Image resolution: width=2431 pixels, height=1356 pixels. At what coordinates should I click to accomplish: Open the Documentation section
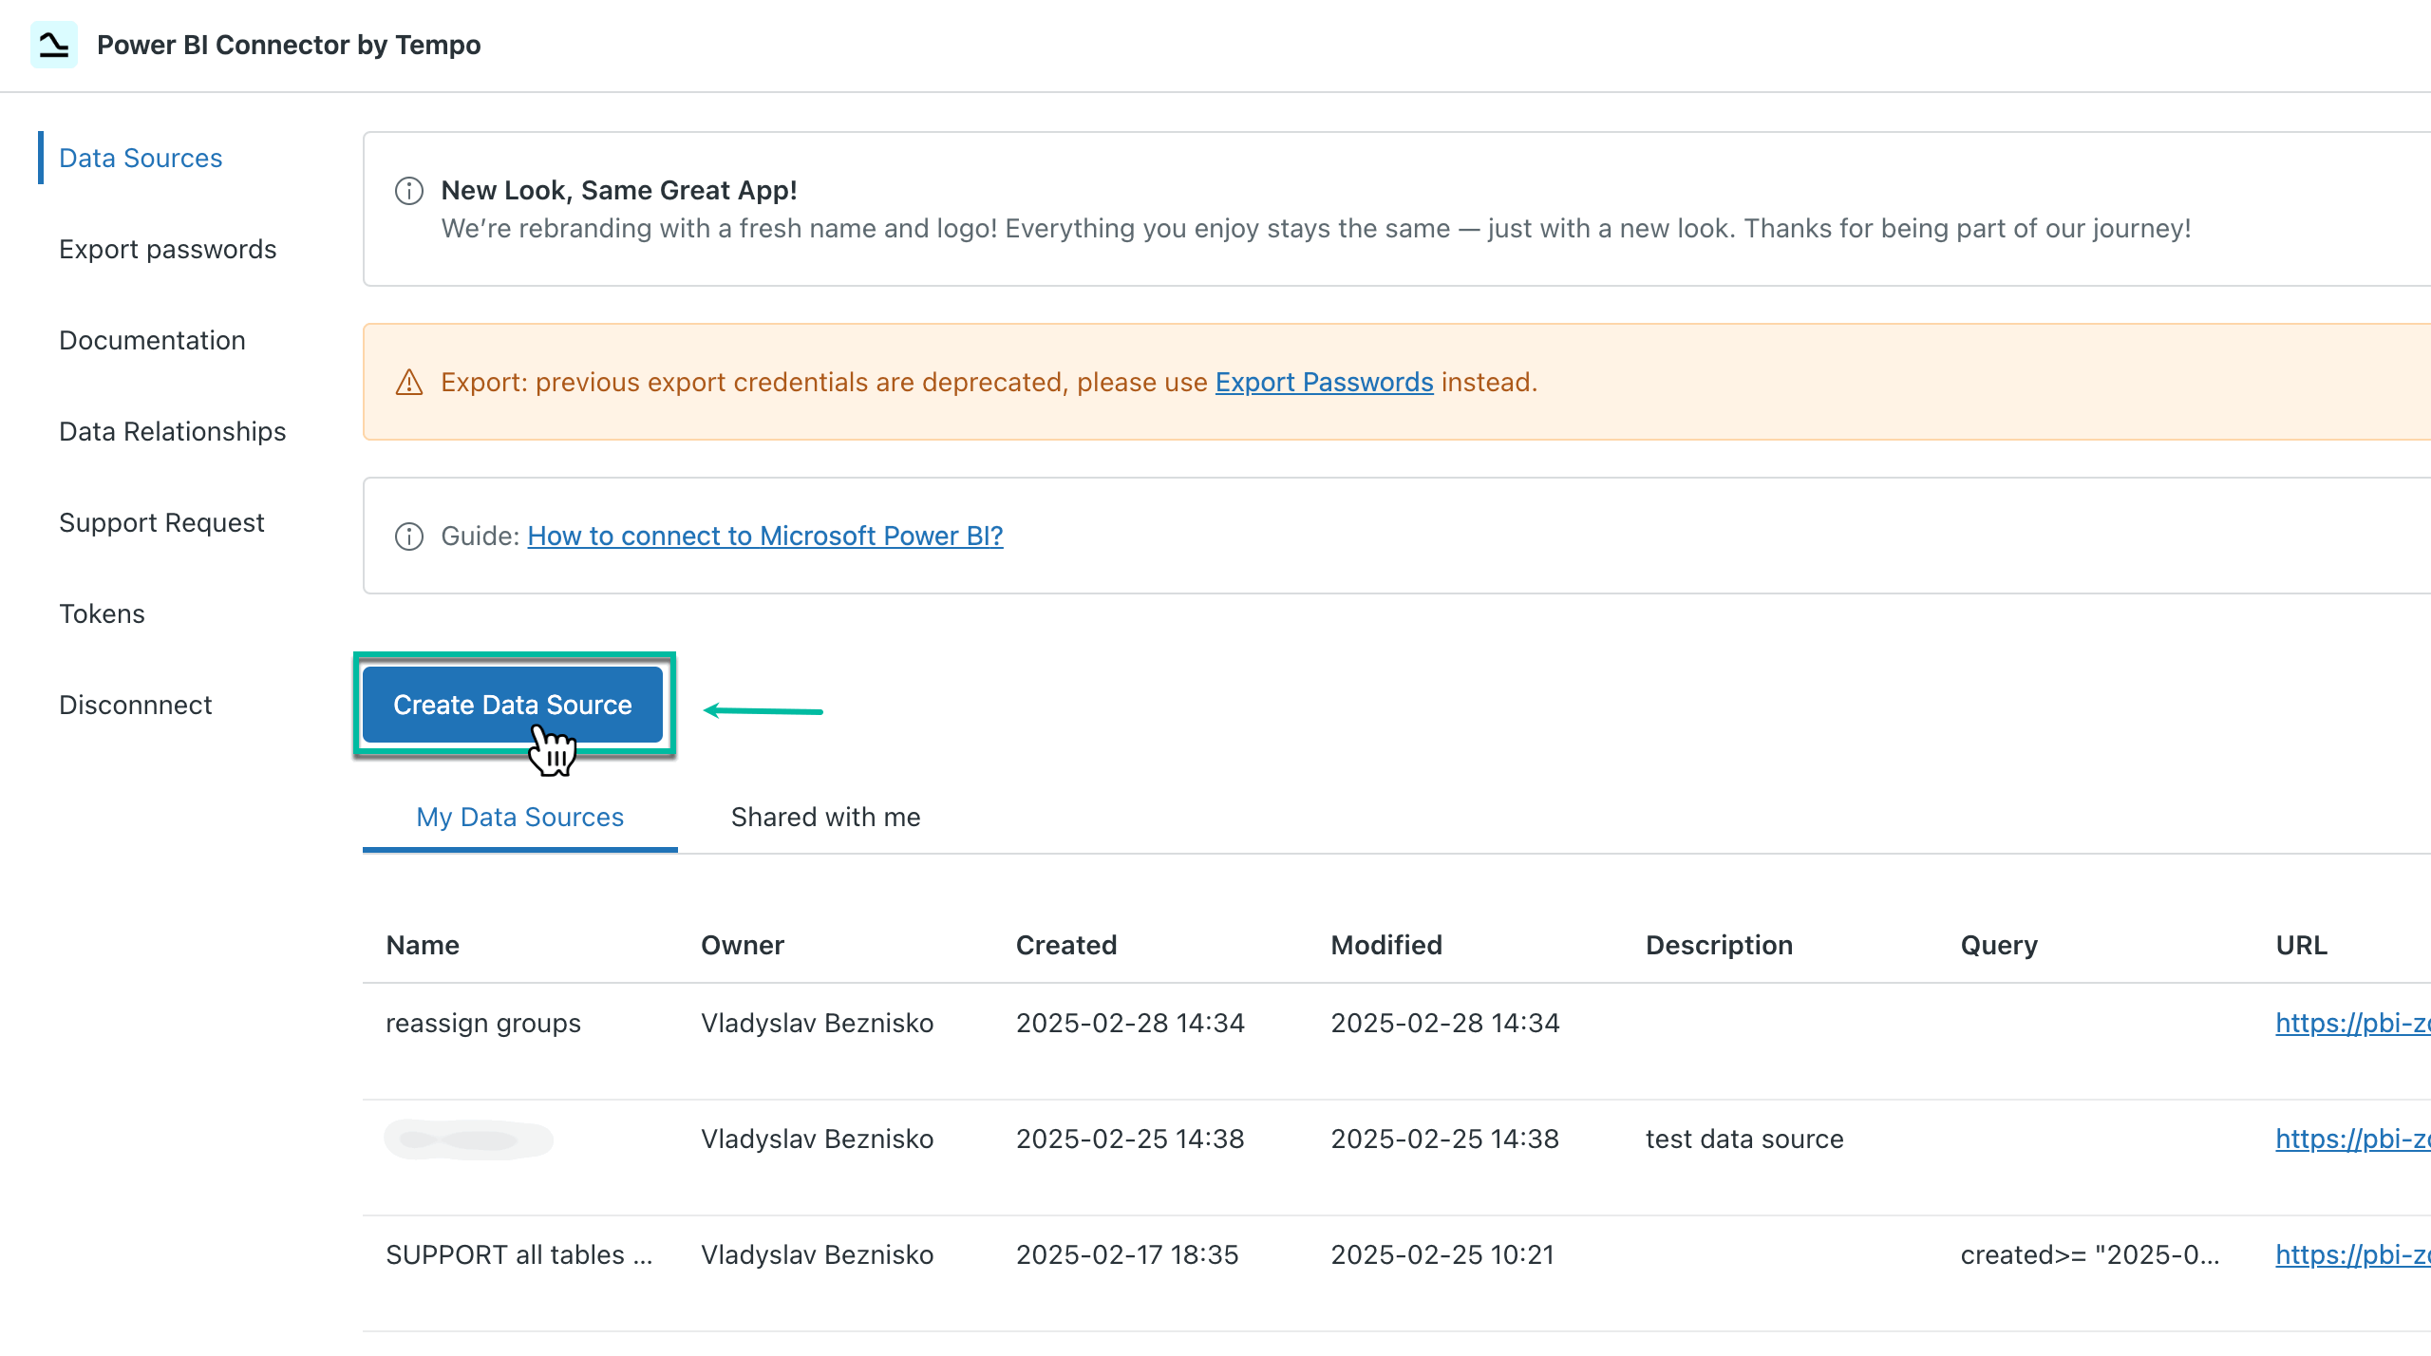click(x=152, y=340)
